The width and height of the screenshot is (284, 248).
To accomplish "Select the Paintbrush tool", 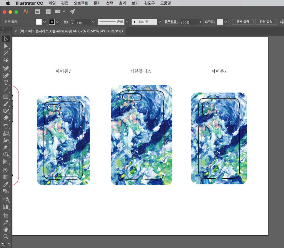I will pos(6,104).
